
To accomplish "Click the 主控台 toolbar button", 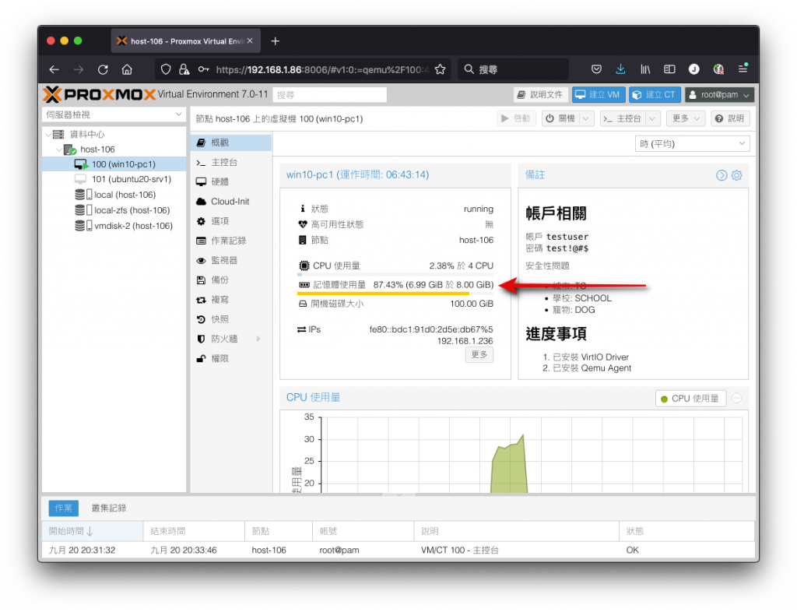I will pos(623,118).
